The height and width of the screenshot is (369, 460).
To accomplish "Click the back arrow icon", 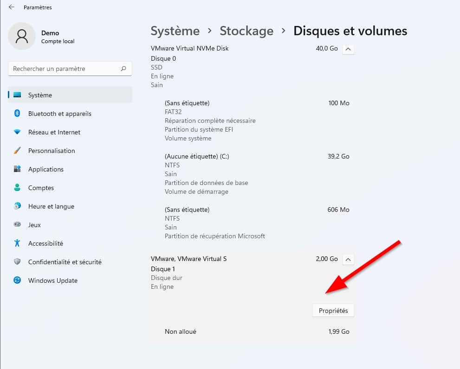I will 12,7.
